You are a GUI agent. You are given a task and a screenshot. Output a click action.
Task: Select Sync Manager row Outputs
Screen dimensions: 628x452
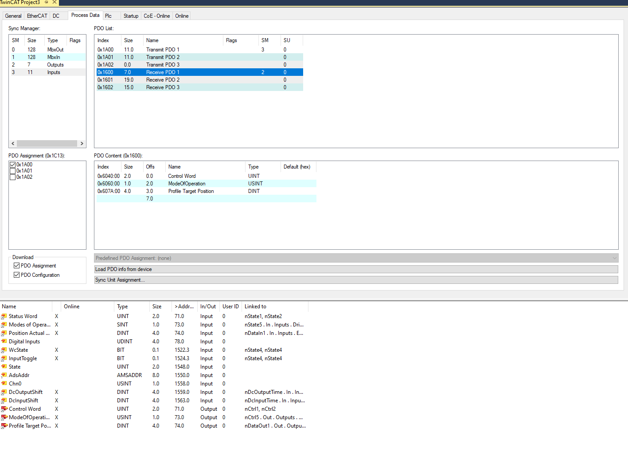coord(48,65)
